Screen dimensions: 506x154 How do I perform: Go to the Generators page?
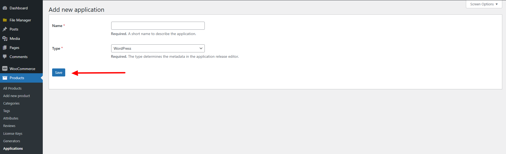coord(11,141)
